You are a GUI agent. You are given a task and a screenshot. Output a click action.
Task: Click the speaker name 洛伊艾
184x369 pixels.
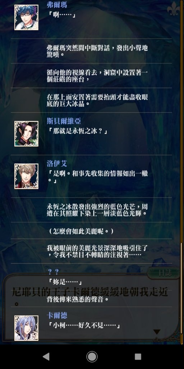pos(57,164)
